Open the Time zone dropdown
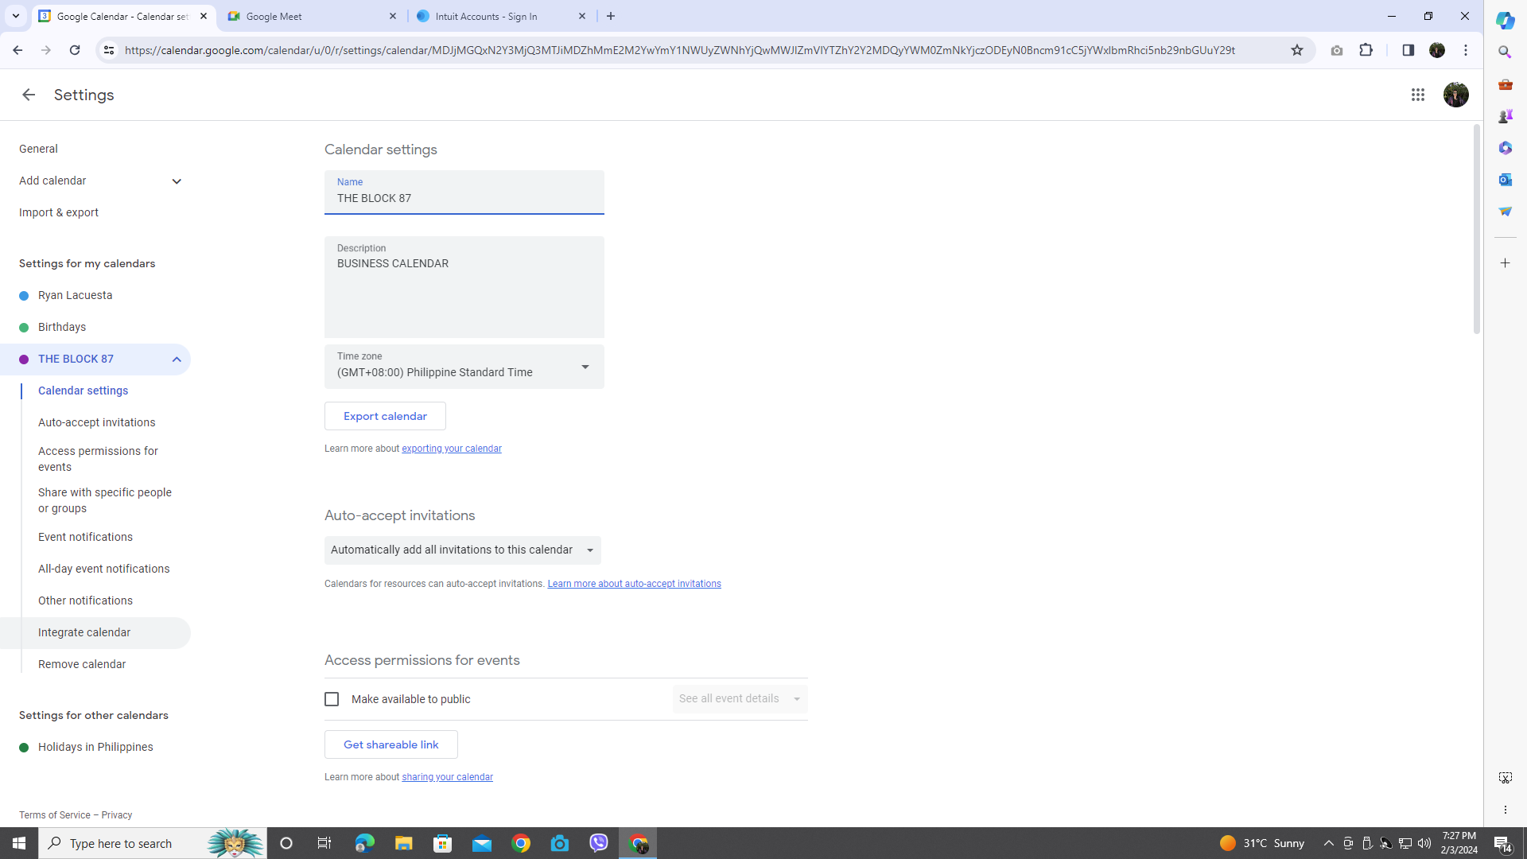 585,367
